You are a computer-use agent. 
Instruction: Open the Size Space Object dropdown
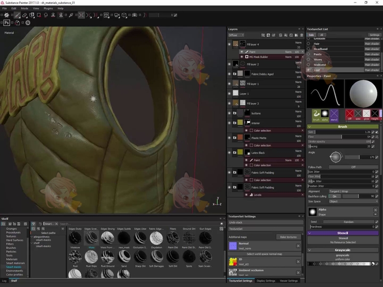[353, 202]
